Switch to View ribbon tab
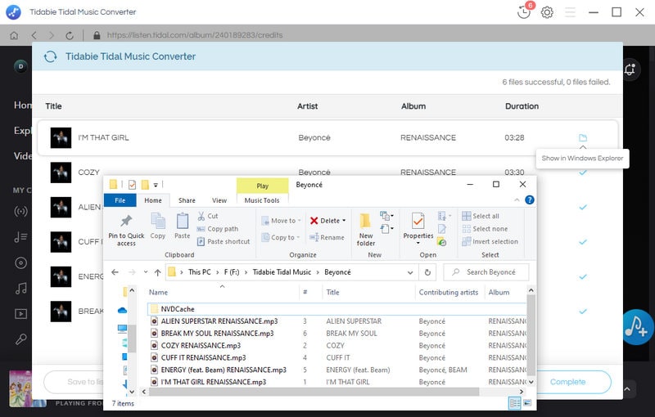Image resolution: width=655 pixels, height=417 pixels. point(219,200)
